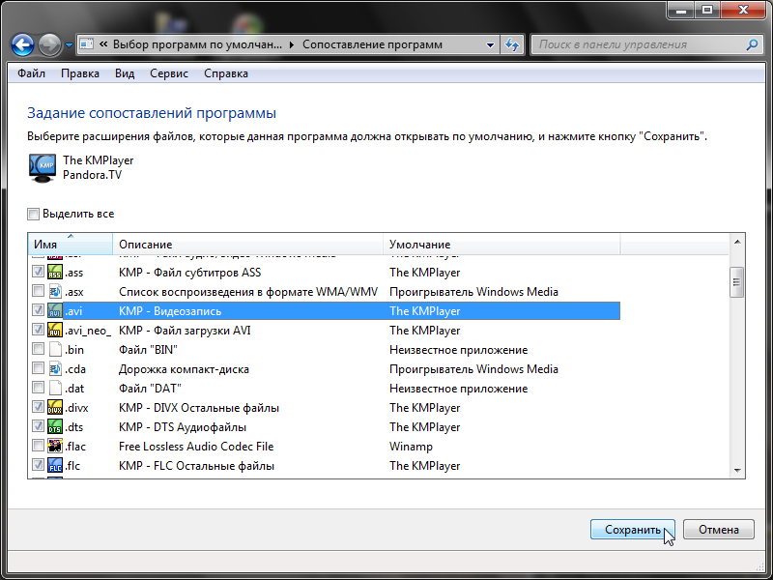The width and height of the screenshot is (773, 580).
Task: Click the KMPlayer program icon
Action: tap(42, 168)
